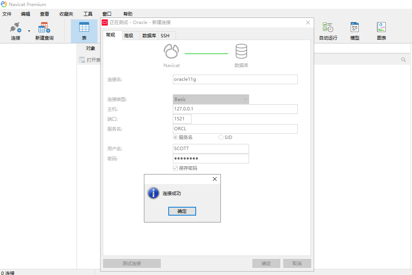The width and height of the screenshot is (412, 275).
Task: Close the 连接成功 message box
Action: click(x=215, y=179)
